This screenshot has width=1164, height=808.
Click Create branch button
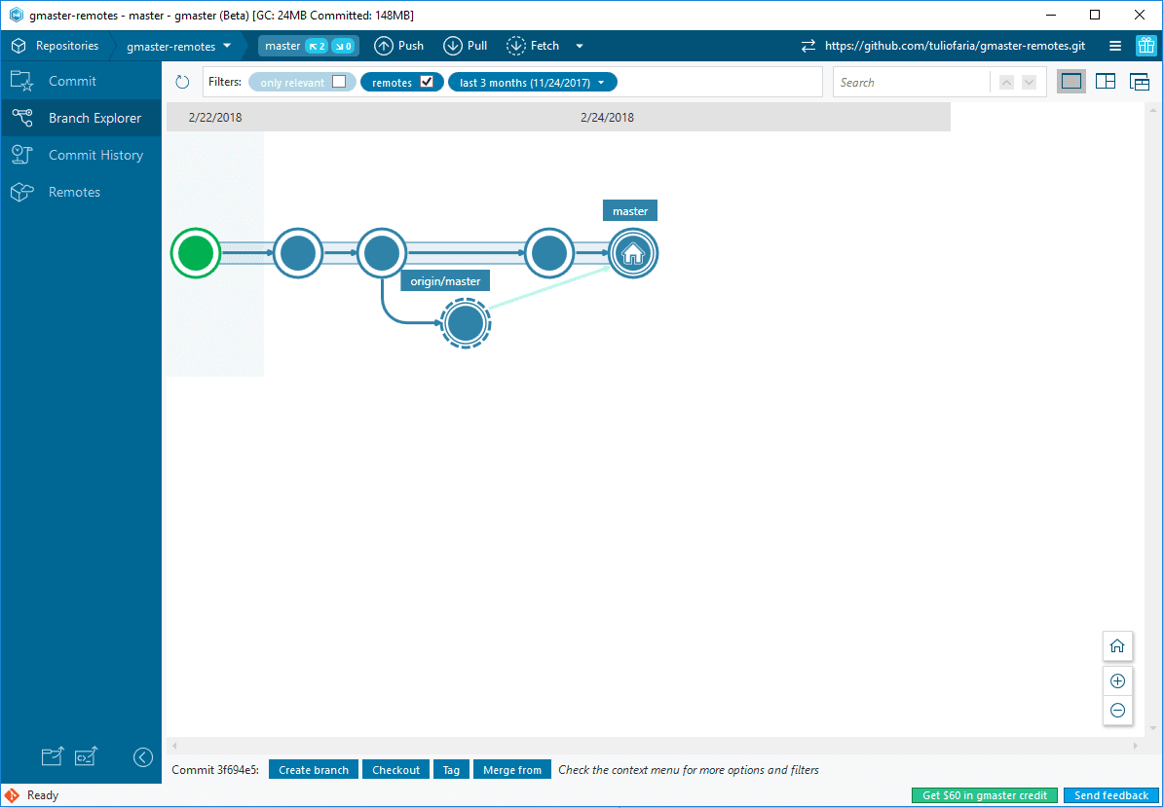[314, 770]
